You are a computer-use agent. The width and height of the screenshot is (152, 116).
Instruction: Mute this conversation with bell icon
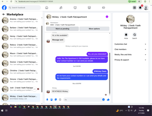coord(126,35)
